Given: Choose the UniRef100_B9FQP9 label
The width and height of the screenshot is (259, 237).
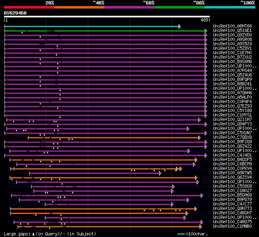Looking at the screenshot, I should coord(232,80).
